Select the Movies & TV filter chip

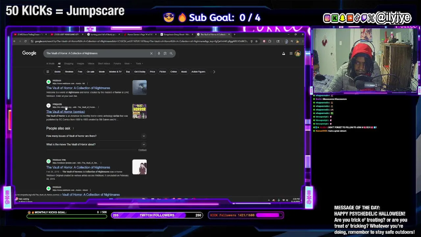(x=115, y=71)
